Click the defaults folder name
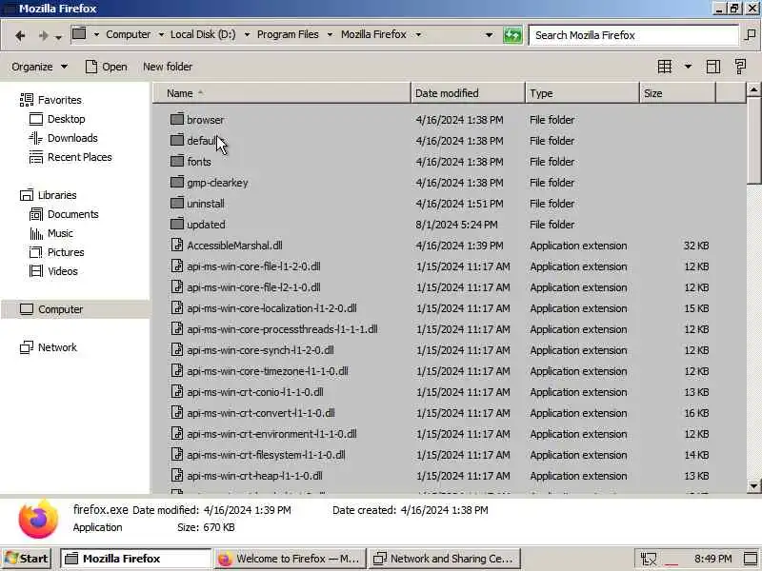Image resolution: width=762 pixels, height=571 pixels. click(202, 141)
